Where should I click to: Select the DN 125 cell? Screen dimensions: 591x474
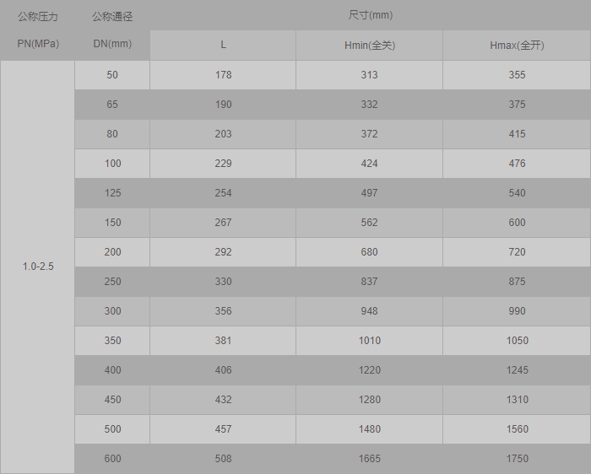tap(112, 193)
